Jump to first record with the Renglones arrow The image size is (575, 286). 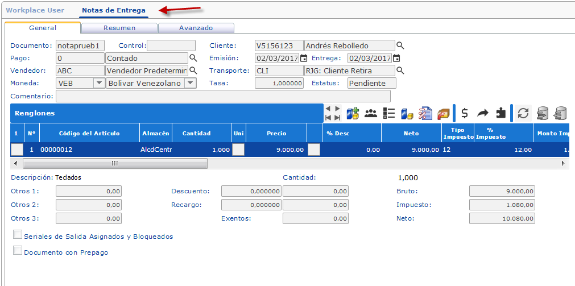pyautogui.click(x=329, y=117)
